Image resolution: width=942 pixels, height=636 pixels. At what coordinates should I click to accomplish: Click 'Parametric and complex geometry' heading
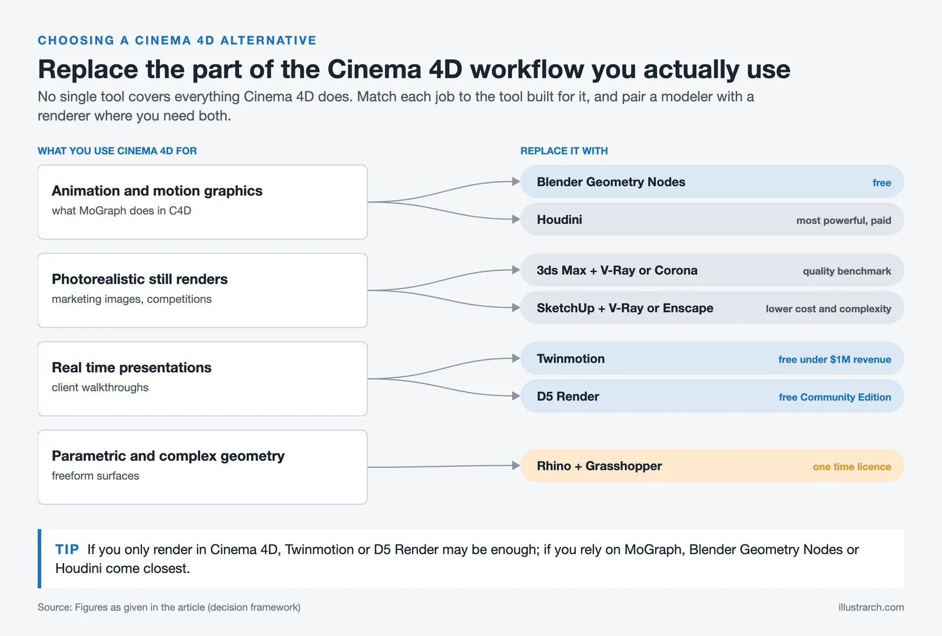168,456
